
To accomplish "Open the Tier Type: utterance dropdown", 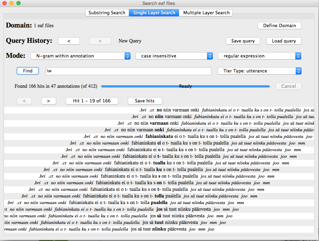I will point(259,71).
